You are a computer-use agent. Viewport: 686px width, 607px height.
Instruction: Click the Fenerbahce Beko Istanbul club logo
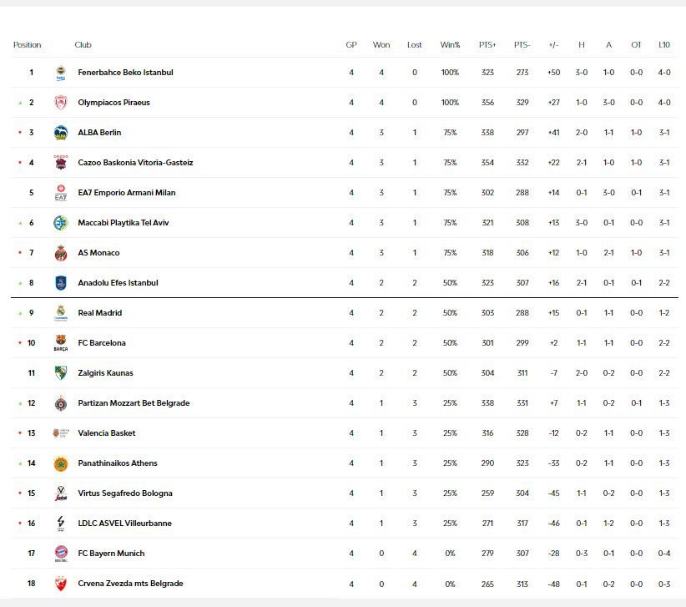click(x=60, y=73)
